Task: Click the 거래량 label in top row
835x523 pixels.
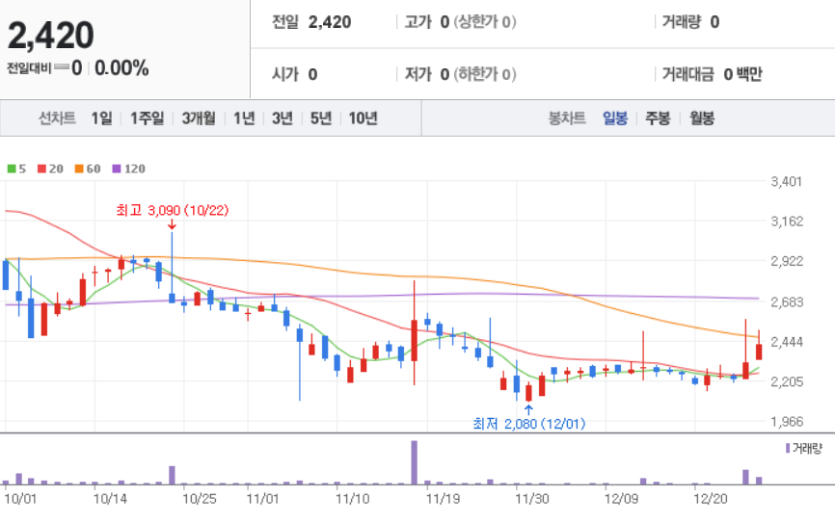Action: (x=682, y=22)
